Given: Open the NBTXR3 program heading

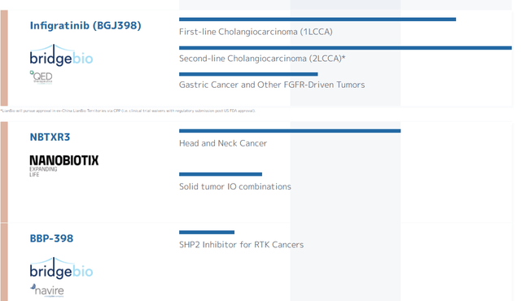Looking at the screenshot, I should pyautogui.click(x=50, y=137).
